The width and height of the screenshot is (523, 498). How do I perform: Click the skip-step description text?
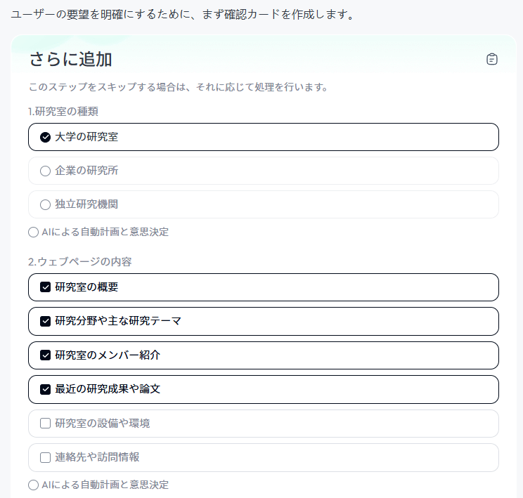(178, 87)
